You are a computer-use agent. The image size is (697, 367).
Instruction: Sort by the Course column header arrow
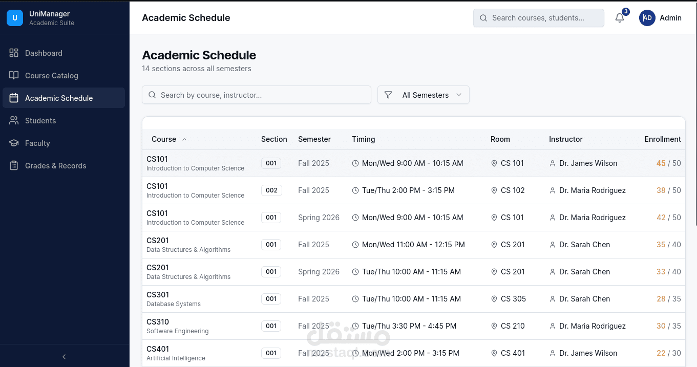click(x=184, y=139)
